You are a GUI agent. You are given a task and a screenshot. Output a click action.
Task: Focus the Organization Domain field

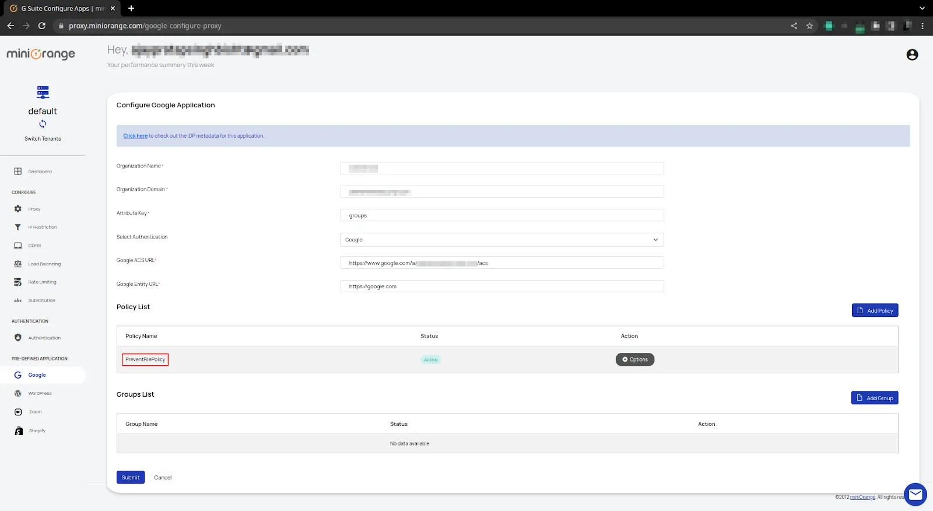click(x=501, y=192)
